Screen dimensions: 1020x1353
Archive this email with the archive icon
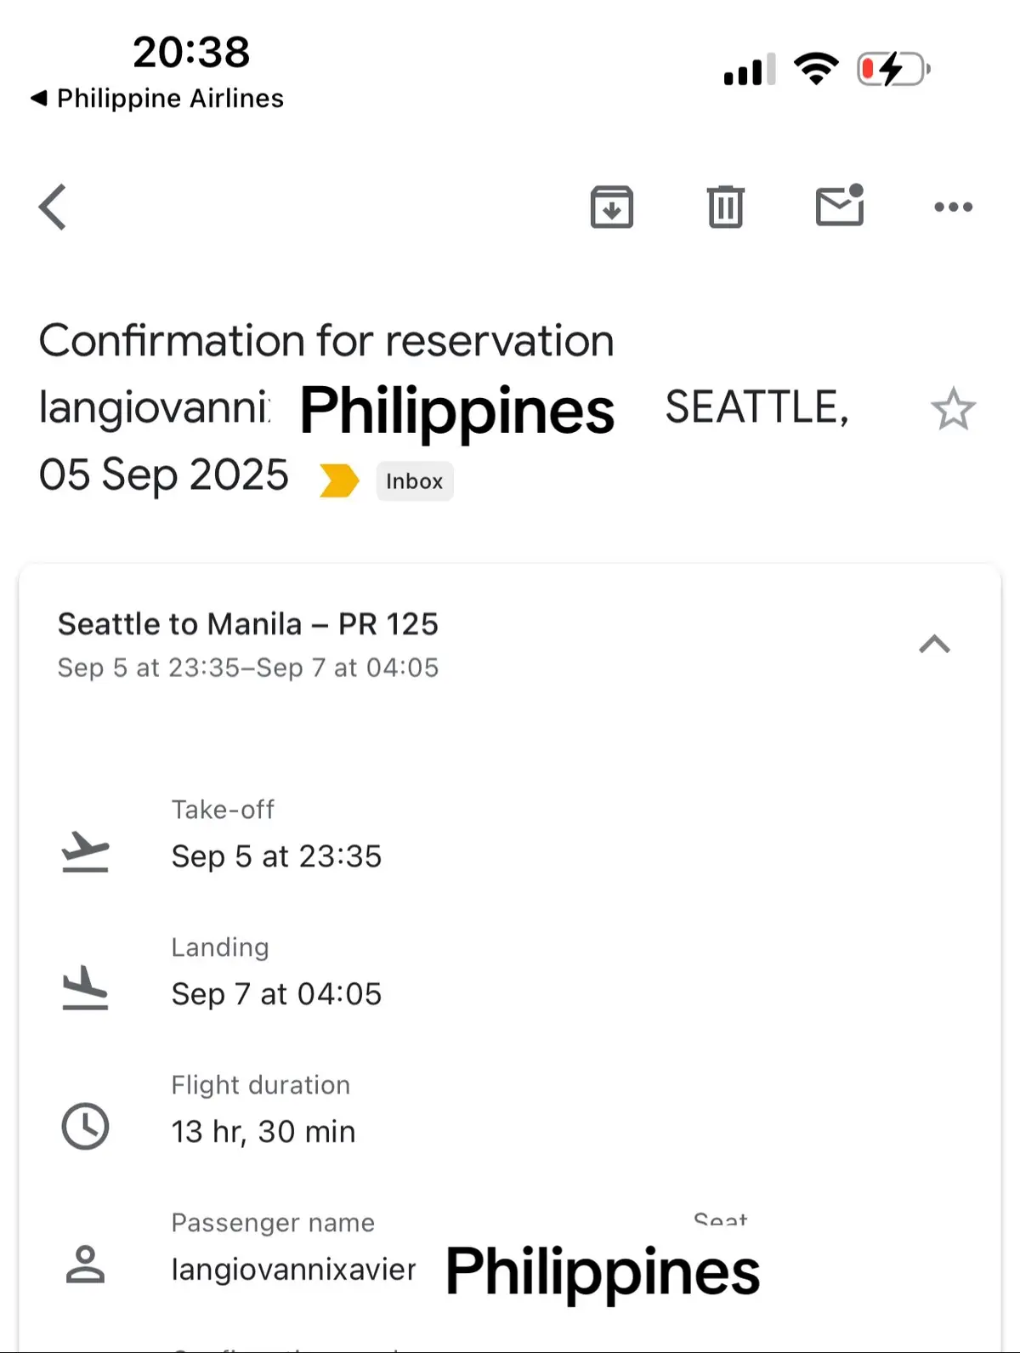[612, 207]
